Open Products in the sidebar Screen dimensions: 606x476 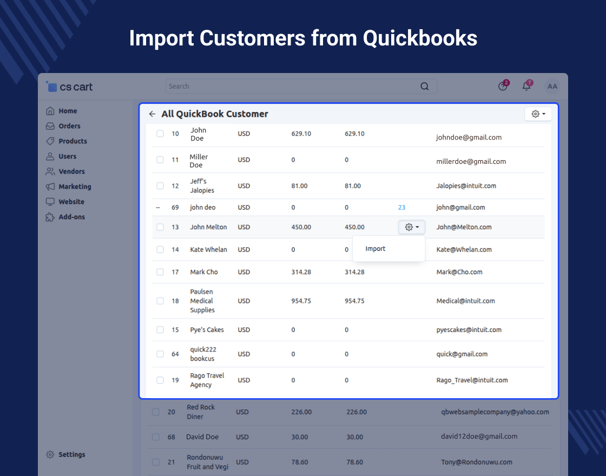pos(73,141)
